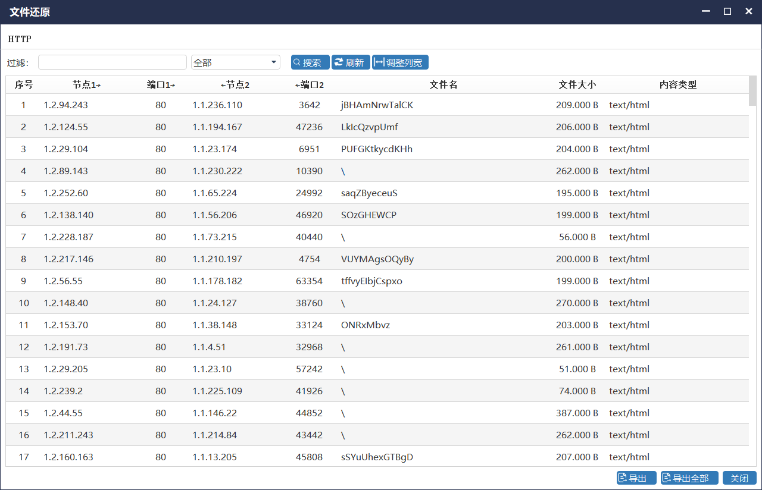Click the 搜索 search button
The image size is (762, 490).
pyautogui.click(x=310, y=62)
